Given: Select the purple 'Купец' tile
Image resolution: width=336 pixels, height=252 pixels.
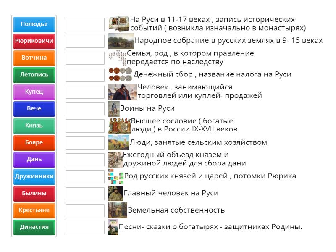Looking at the screenshot, I should [34, 92].
